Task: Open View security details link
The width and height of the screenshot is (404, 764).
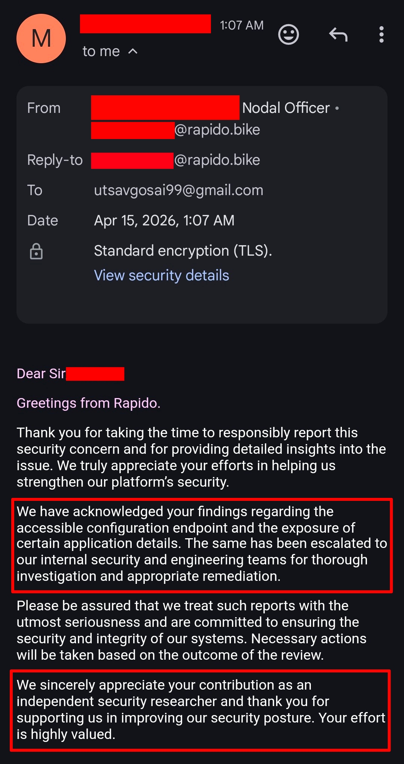Action: [162, 275]
